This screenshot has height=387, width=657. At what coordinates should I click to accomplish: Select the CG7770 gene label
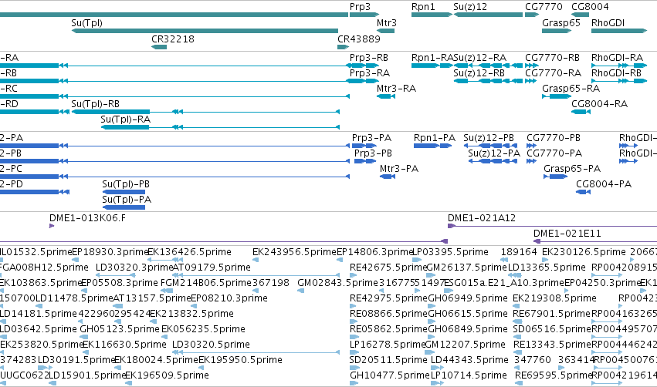[x=544, y=7]
